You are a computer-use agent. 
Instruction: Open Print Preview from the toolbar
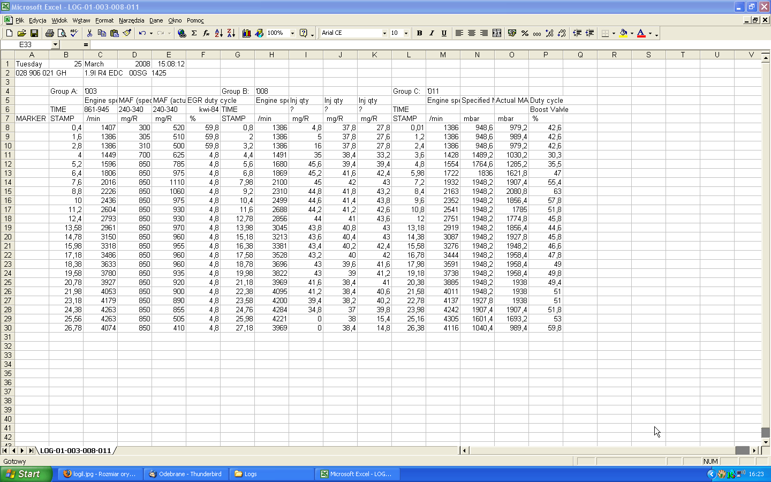[62, 33]
